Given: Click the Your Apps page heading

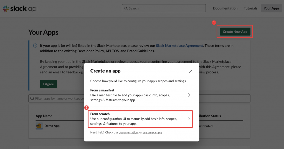Looking at the screenshot, I should (43, 32).
